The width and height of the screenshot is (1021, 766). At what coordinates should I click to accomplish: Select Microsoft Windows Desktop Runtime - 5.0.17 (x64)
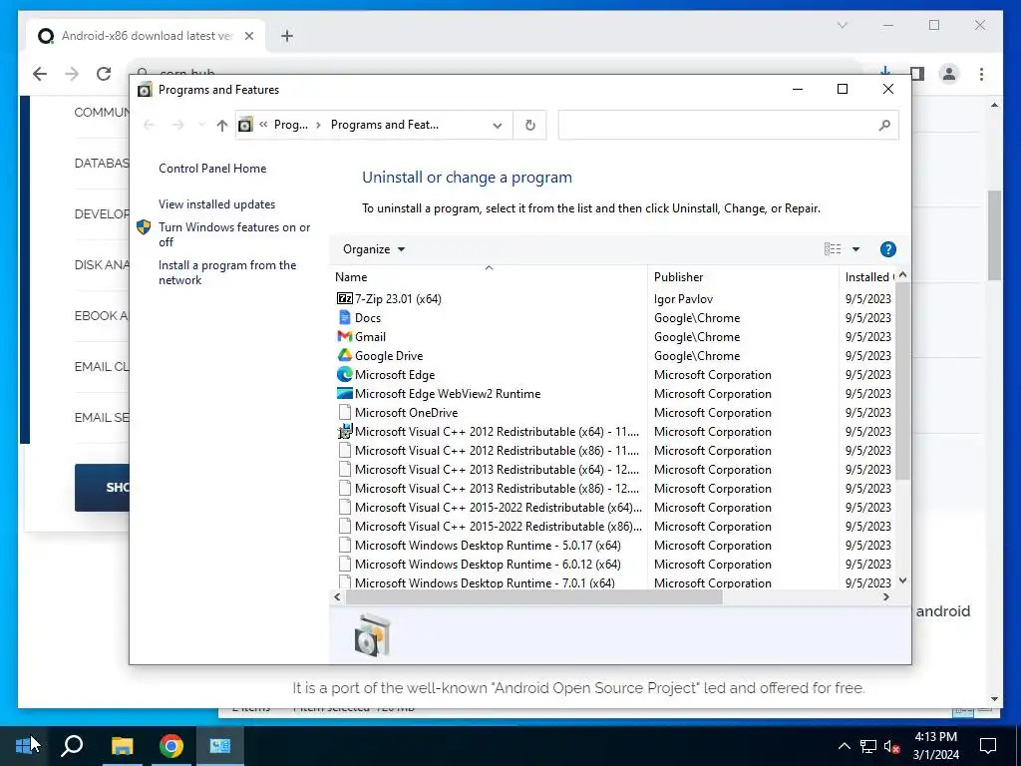[612, 545]
